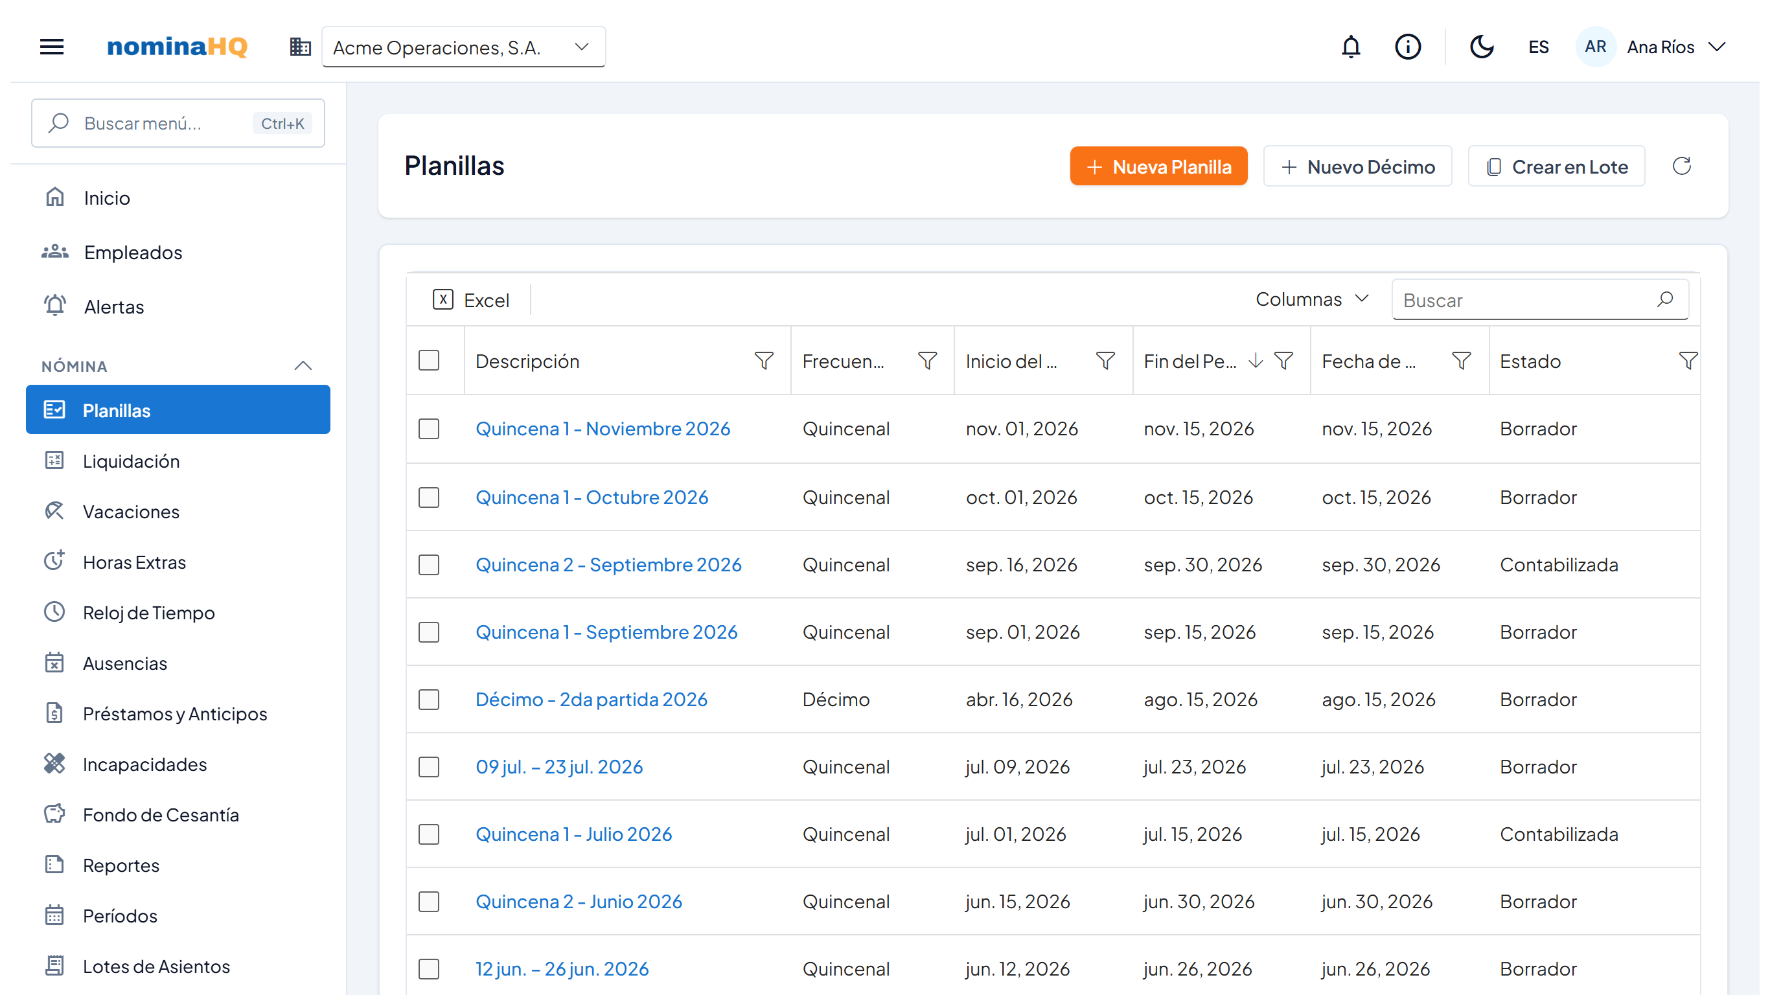Go to Inicio in sidebar
Screen dimensions: 1770x995
click(178, 198)
